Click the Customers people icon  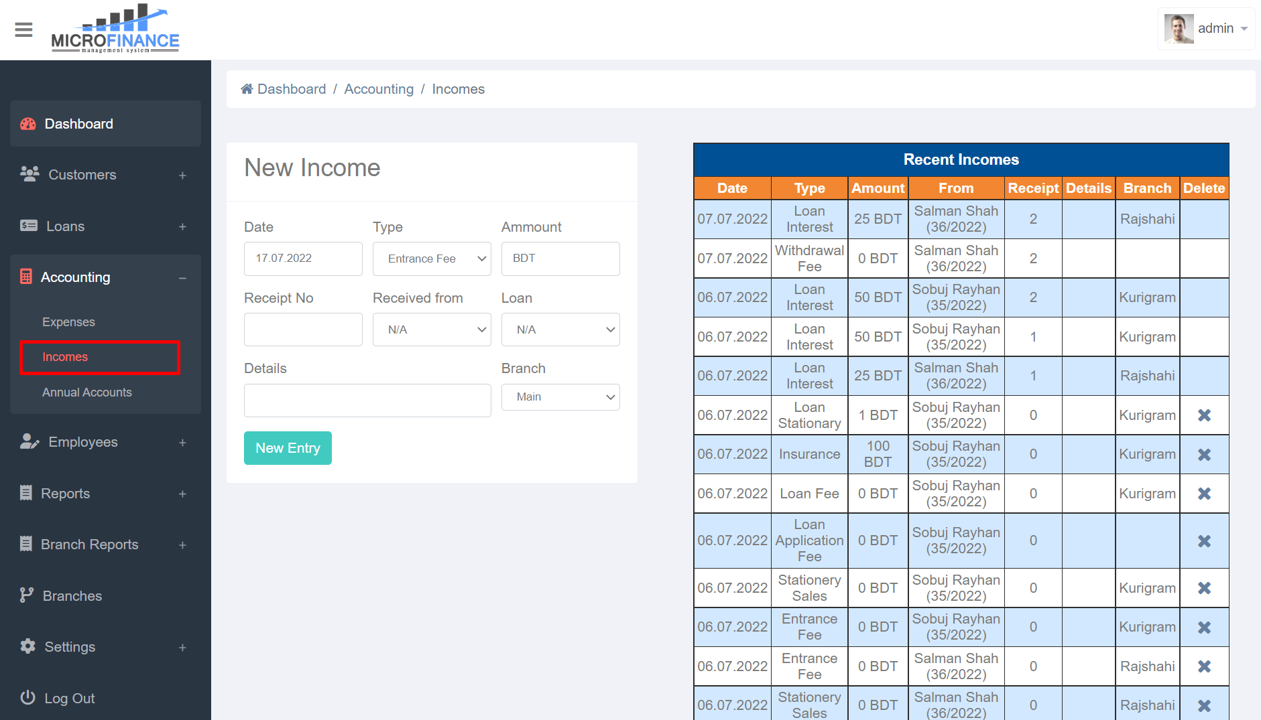tap(29, 174)
